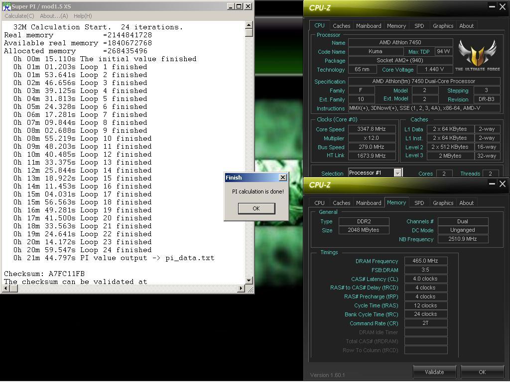Click the Validate button in CPU-Z
Image resolution: width=510 pixels, height=382 pixels.
434,372
